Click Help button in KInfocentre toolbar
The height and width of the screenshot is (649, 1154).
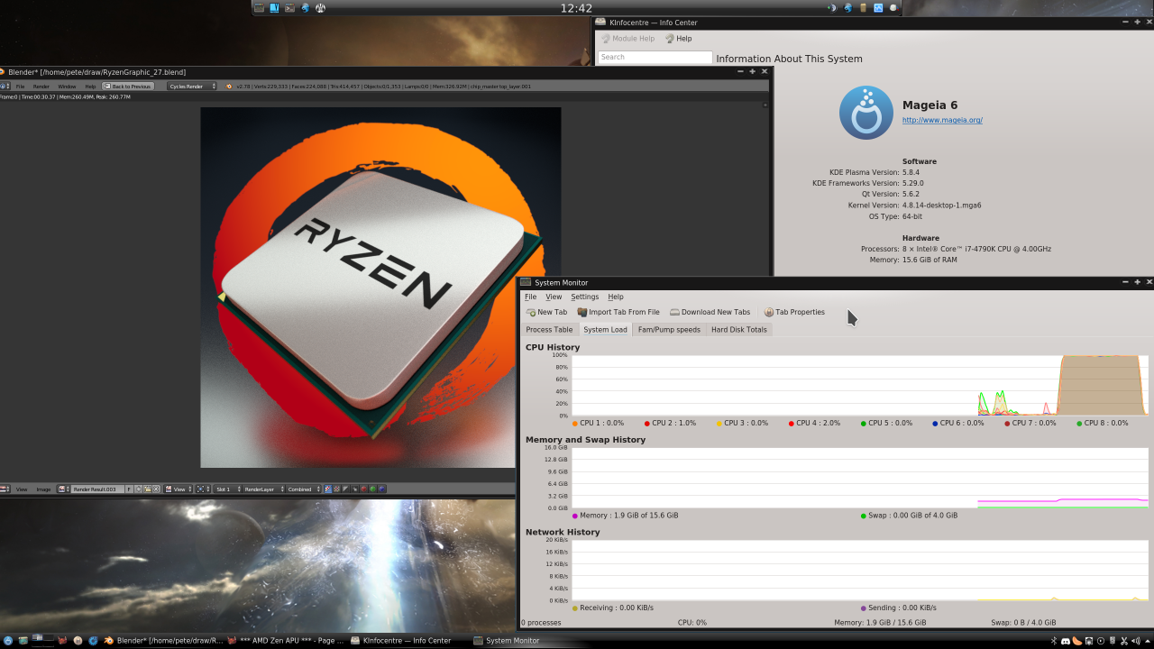tap(678, 39)
